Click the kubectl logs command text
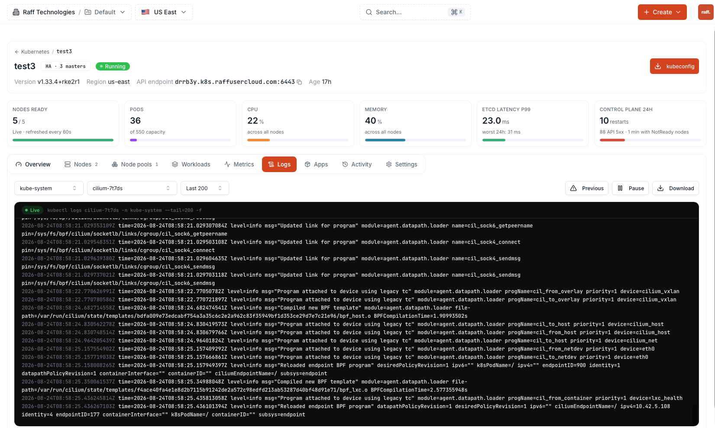715x428 pixels. pos(124,211)
